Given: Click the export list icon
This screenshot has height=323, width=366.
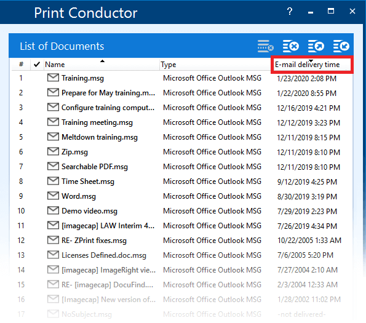Looking at the screenshot, I should 316,46.
